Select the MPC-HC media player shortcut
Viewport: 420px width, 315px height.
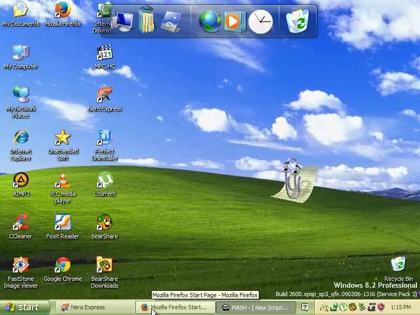click(104, 57)
